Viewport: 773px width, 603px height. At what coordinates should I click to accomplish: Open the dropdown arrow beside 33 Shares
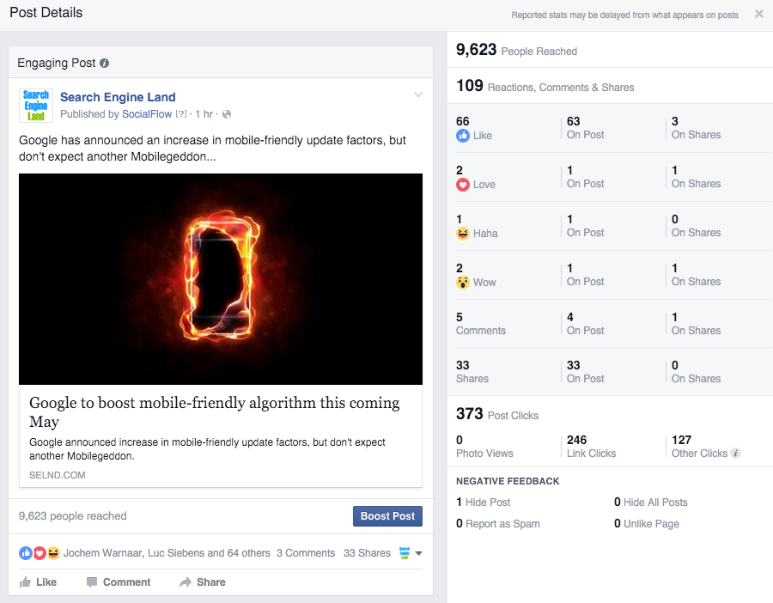(x=419, y=553)
